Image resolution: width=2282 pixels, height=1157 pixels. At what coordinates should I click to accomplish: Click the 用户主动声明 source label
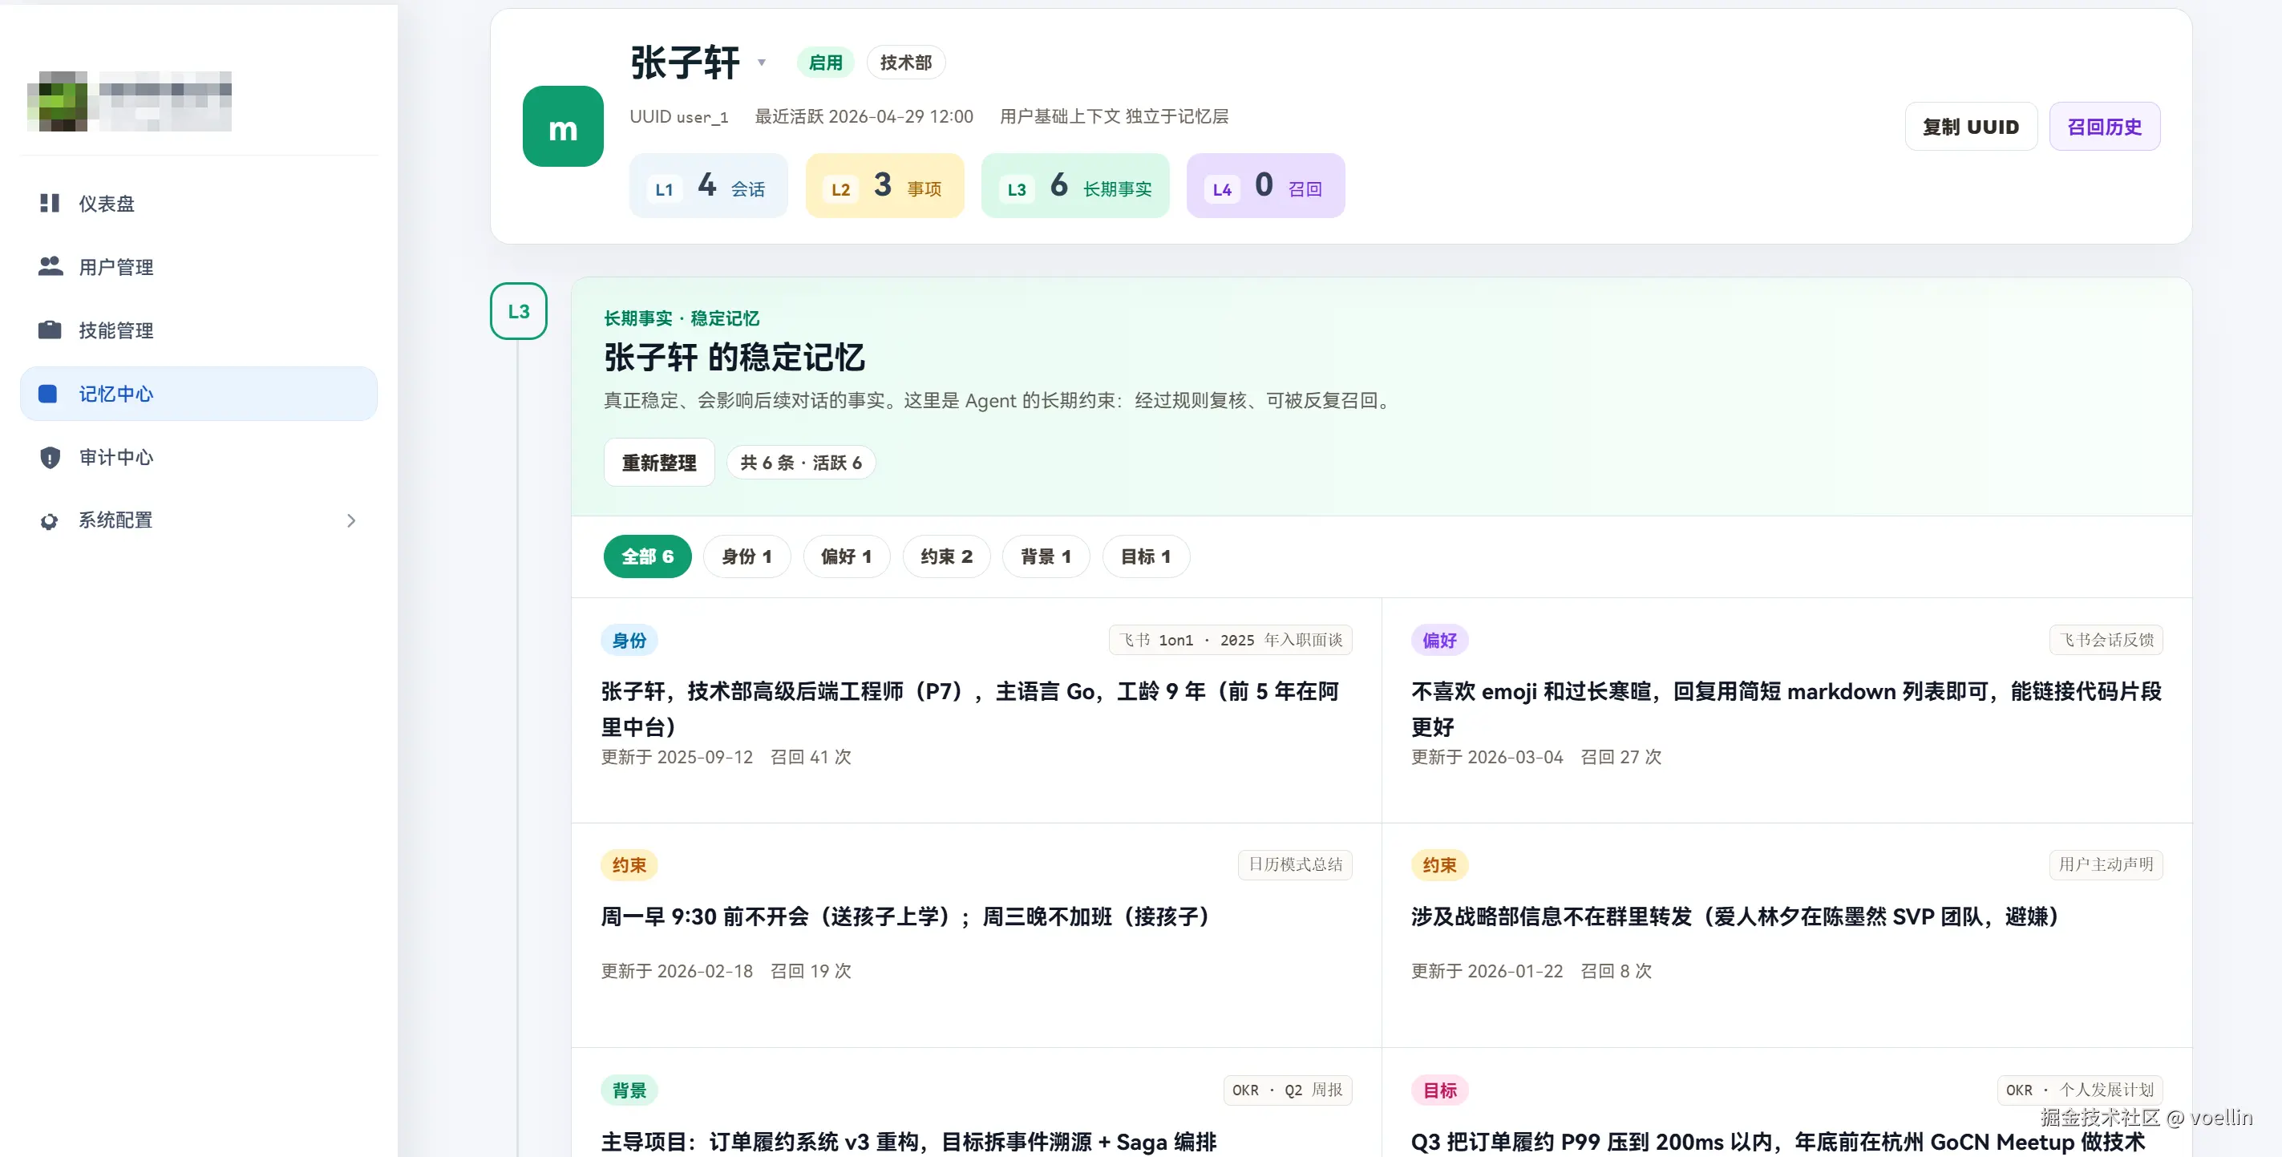point(2106,864)
